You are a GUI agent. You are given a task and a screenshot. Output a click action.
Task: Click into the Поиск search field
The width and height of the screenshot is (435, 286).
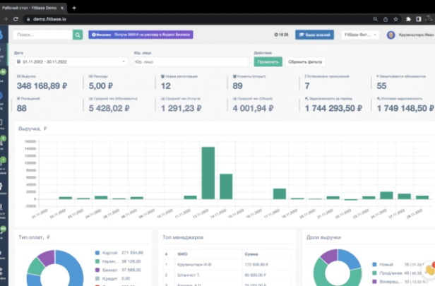point(42,35)
